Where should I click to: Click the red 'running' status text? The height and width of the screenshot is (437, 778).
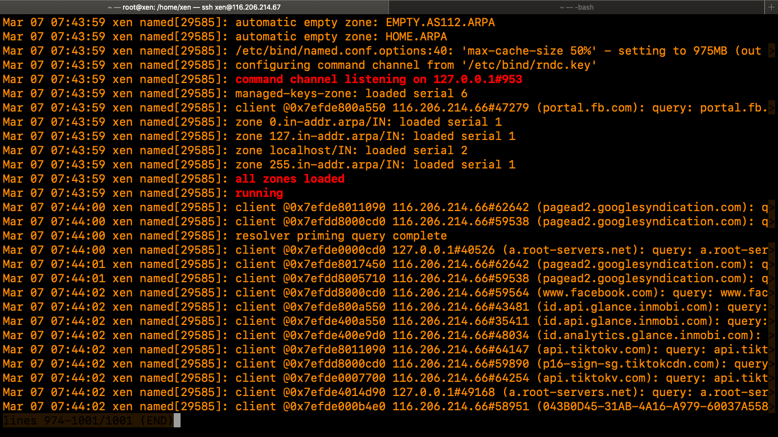259,193
